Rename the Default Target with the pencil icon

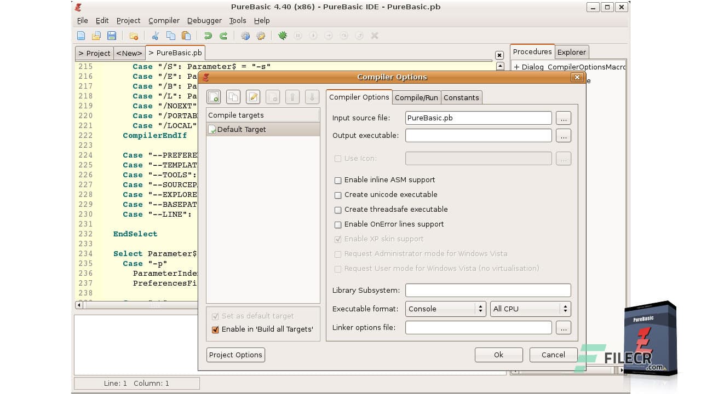pos(253,97)
